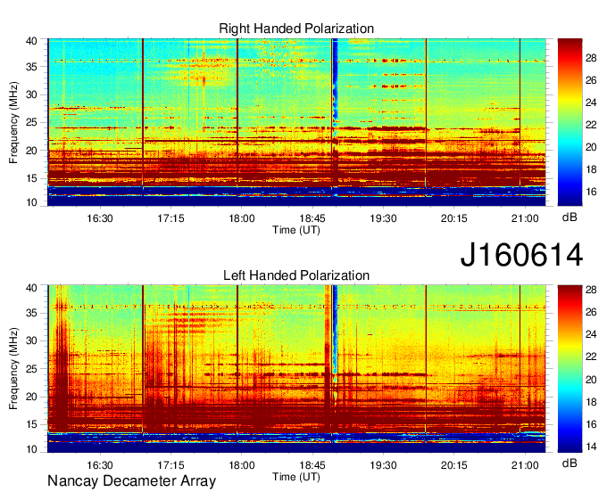Click 20:15 time tick on Right Handed plot
Screen dimensions: 607x492
[x=454, y=218]
